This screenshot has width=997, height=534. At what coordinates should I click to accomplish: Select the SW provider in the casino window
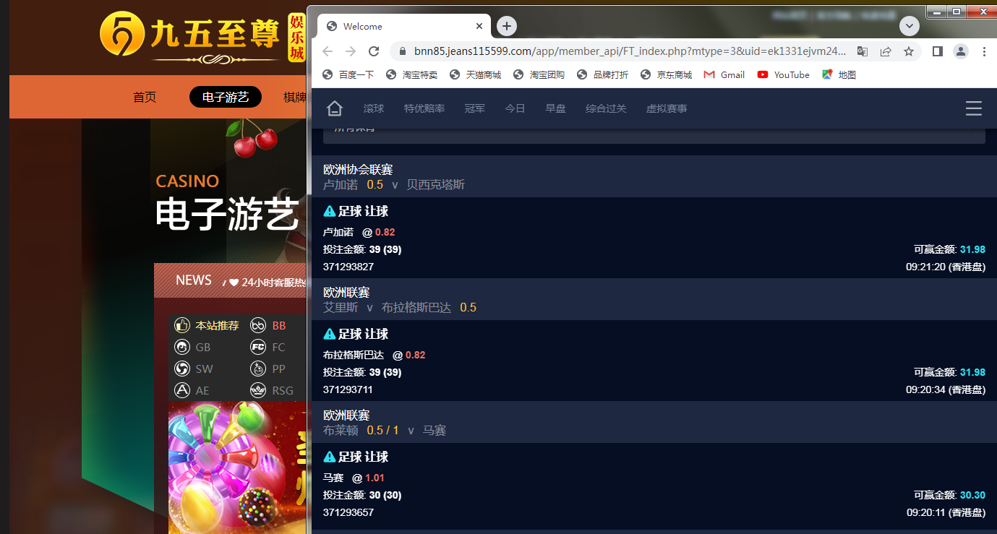[194, 369]
